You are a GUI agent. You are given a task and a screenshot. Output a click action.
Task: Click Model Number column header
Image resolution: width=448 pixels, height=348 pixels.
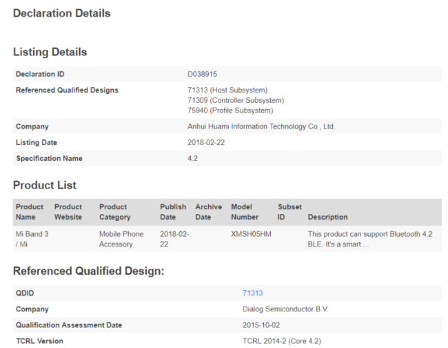coord(245,212)
